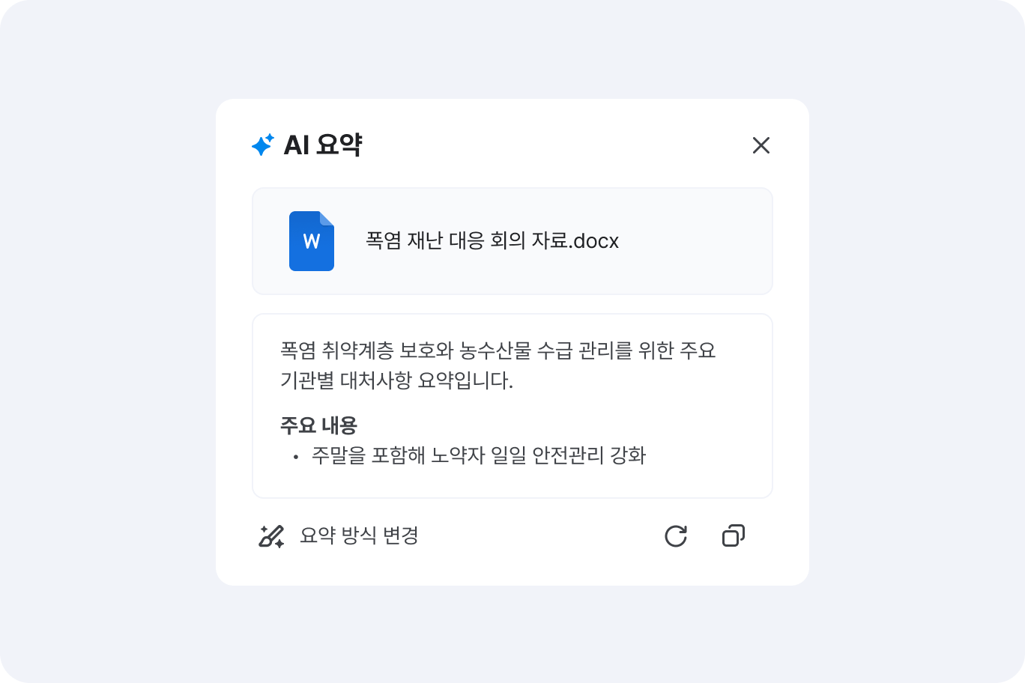Image resolution: width=1025 pixels, height=683 pixels.
Task: Open the Word document file icon
Action: 312,241
